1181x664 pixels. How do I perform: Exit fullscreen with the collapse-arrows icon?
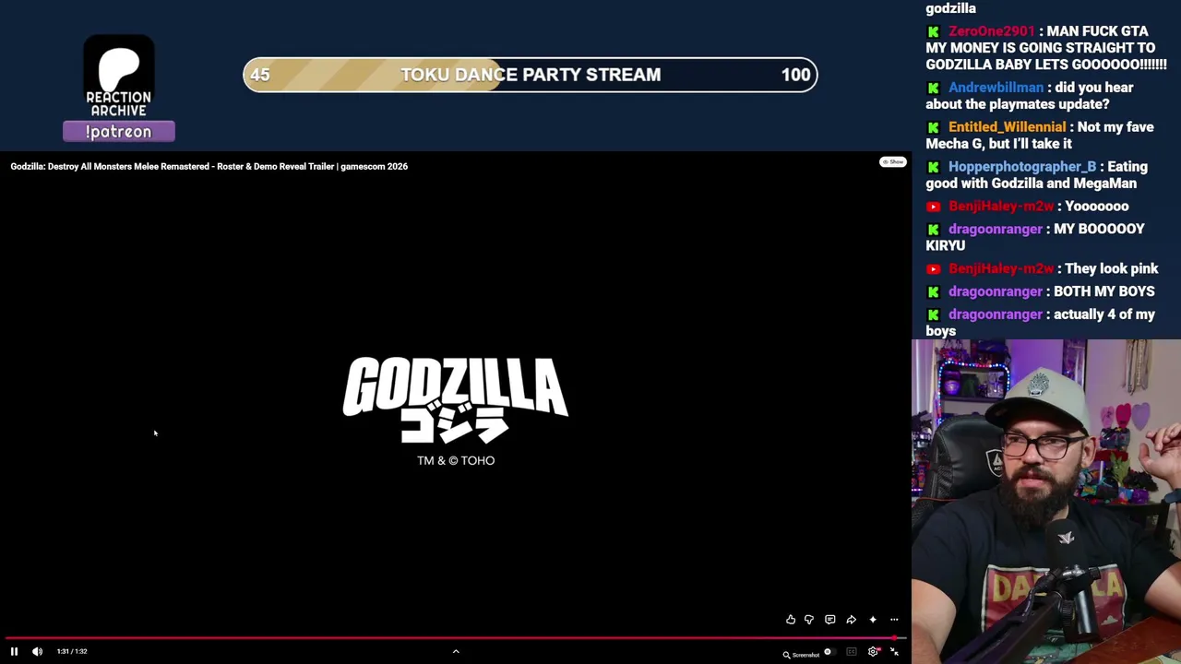894,652
